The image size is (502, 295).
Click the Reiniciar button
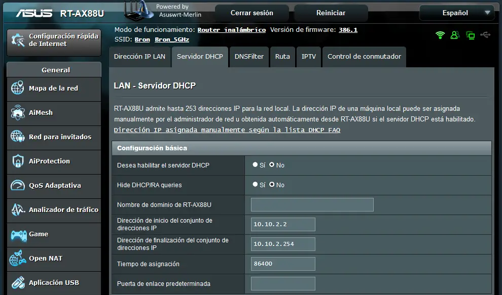331,13
